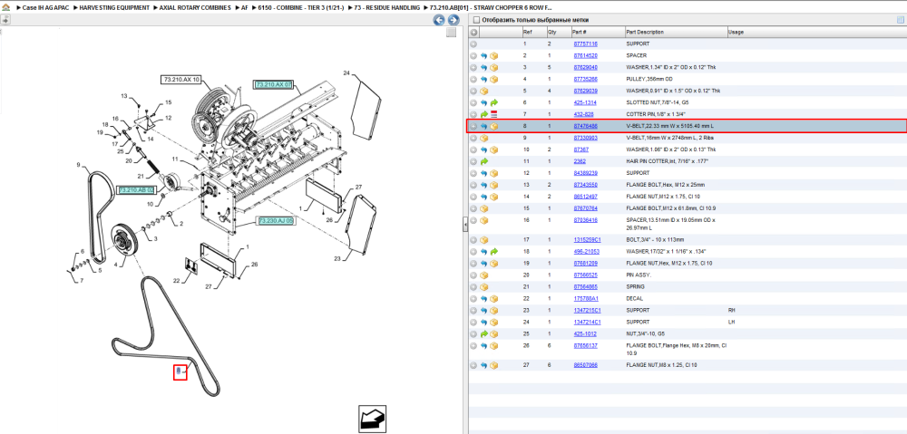Click the green arrow icon for COTTER PIN row
907x434 pixels.
point(483,114)
